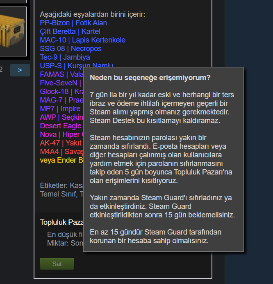Click the green Sat button

pyautogui.click(x=57, y=264)
